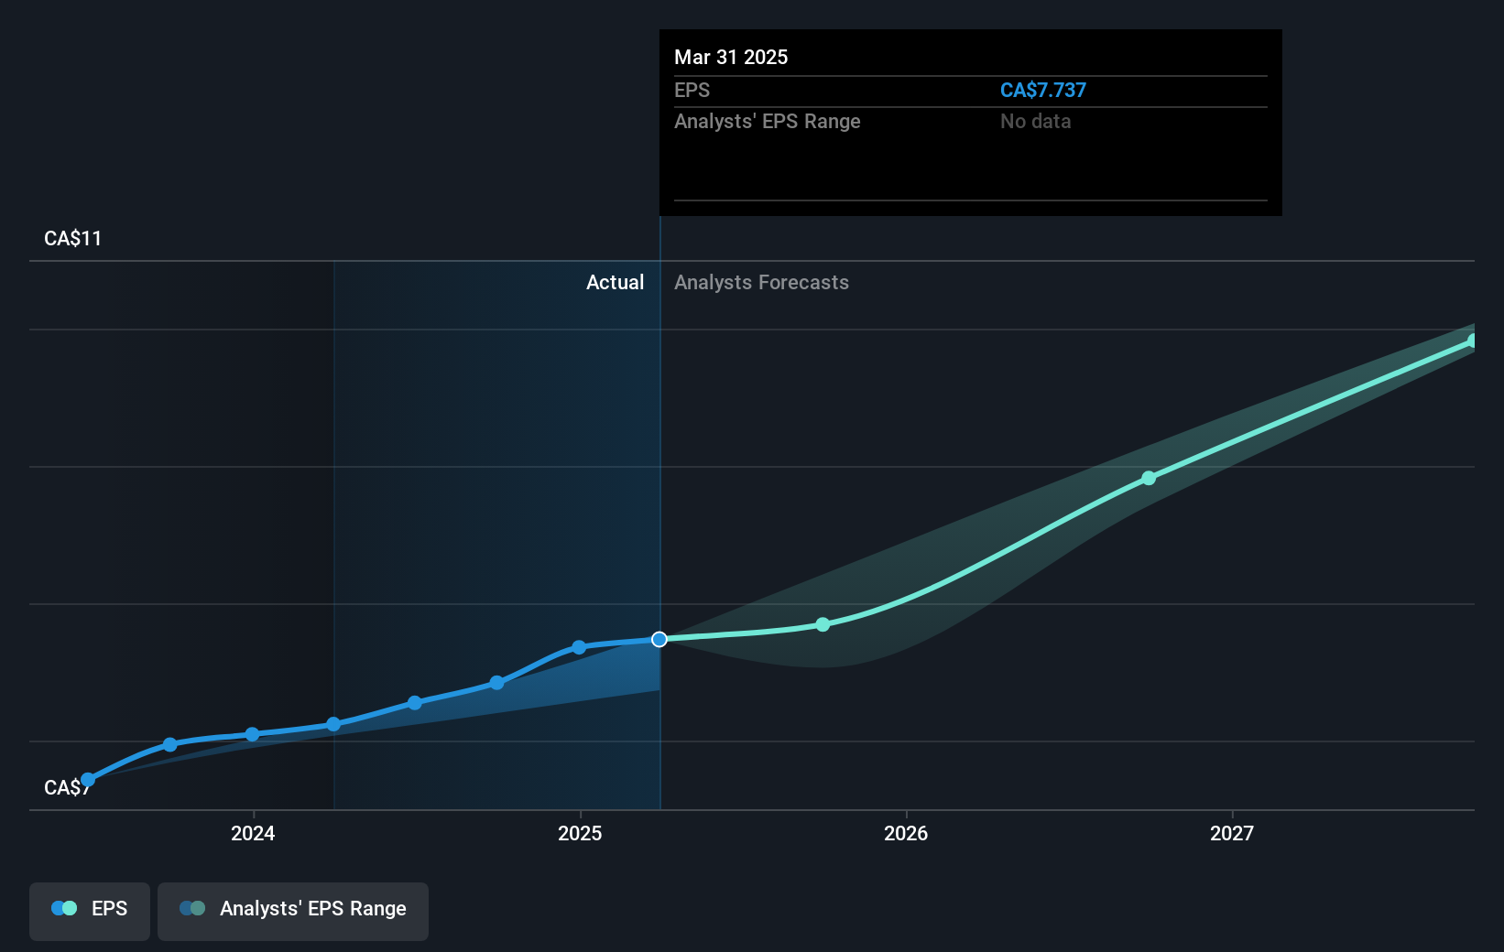Viewport: 1504px width, 952px height.
Task: Click the Analysts Forecasts label
Action: click(x=762, y=282)
